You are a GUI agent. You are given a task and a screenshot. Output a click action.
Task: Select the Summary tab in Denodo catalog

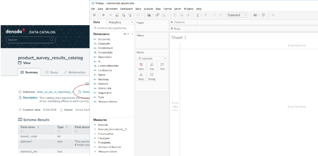30,72
